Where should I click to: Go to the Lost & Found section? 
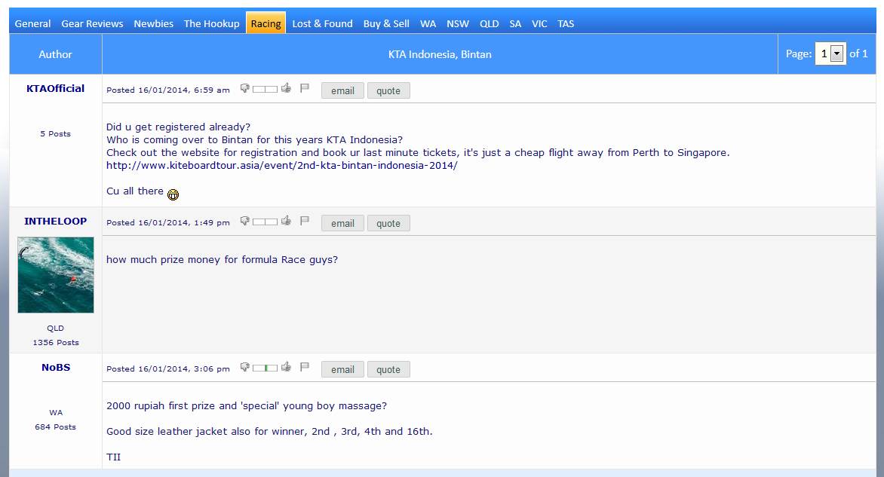pyautogui.click(x=322, y=23)
